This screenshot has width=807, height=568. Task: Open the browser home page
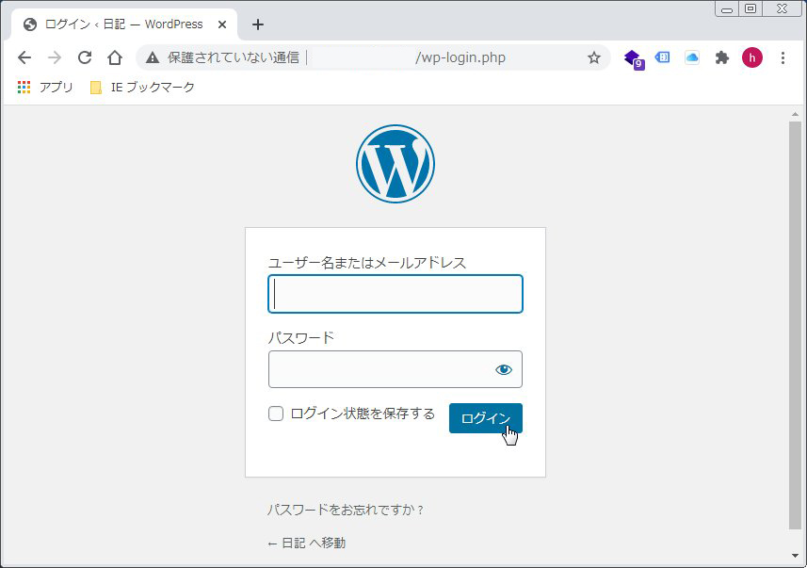[115, 57]
